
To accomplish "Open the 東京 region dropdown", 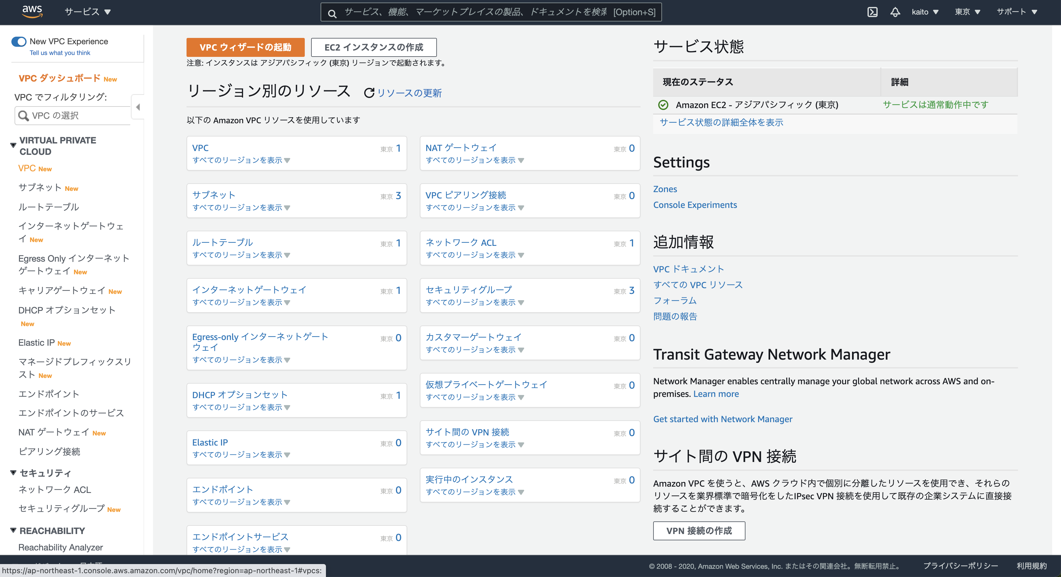I will 967,12.
